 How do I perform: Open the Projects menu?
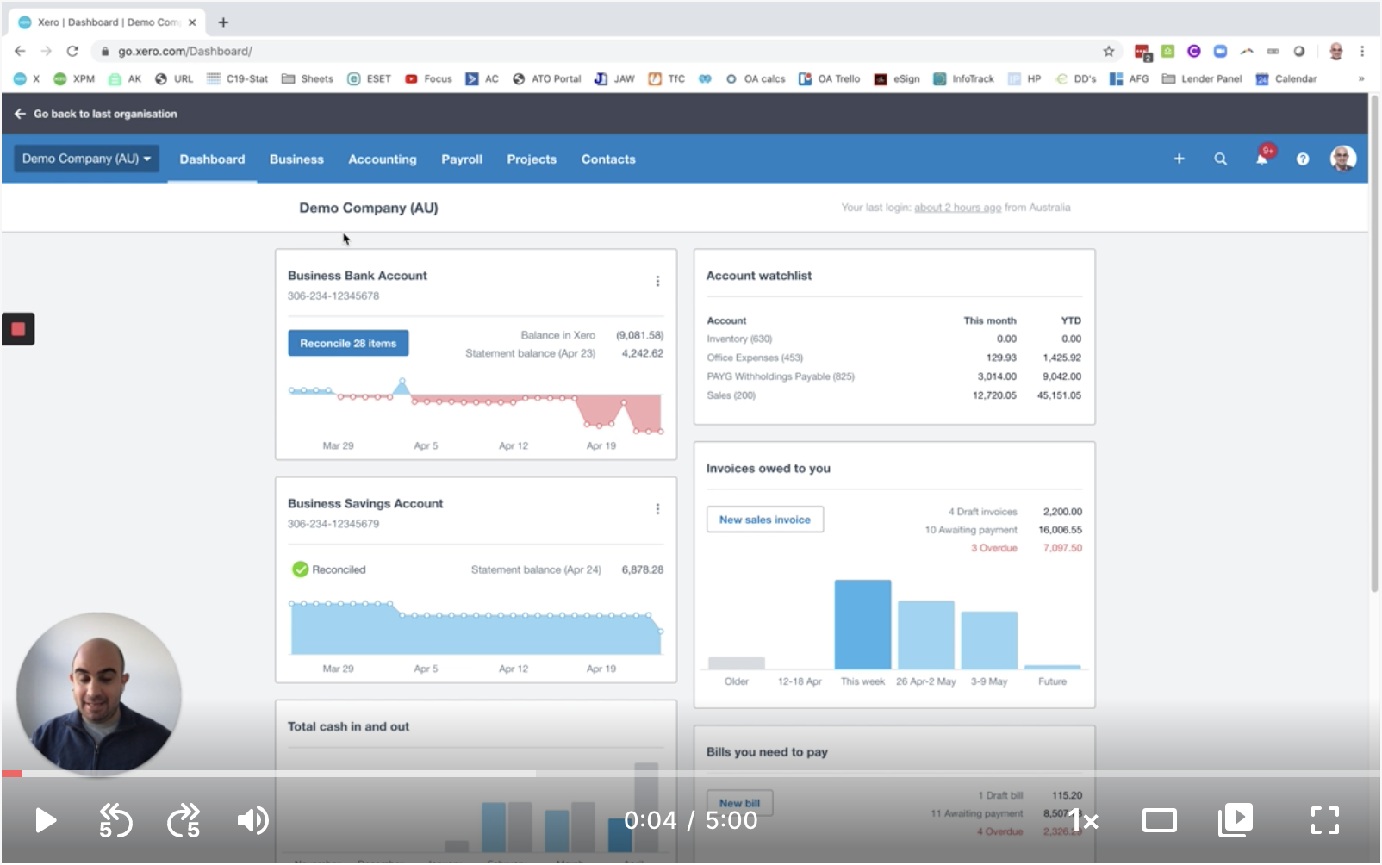[x=532, y=159]
